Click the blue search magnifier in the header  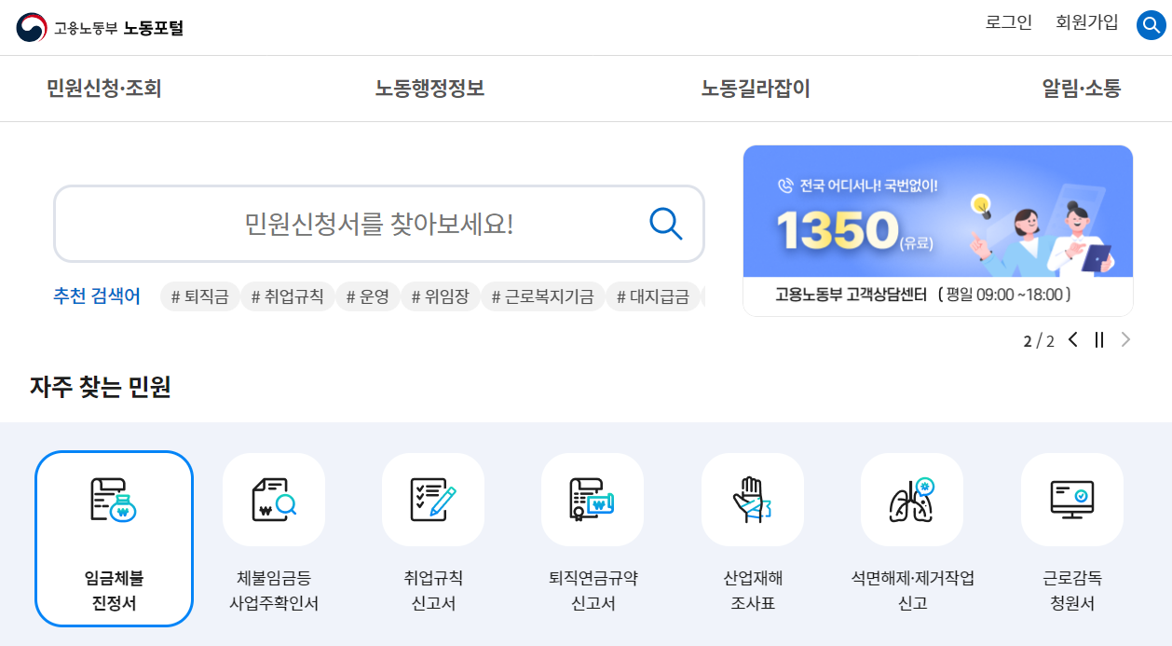pos(1150,24)
